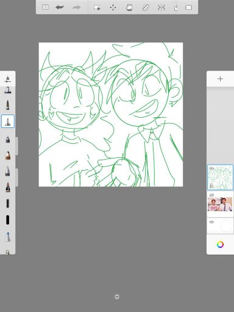Add a new layer with the plus button
The image size is (234, 312).
[220, 79]
